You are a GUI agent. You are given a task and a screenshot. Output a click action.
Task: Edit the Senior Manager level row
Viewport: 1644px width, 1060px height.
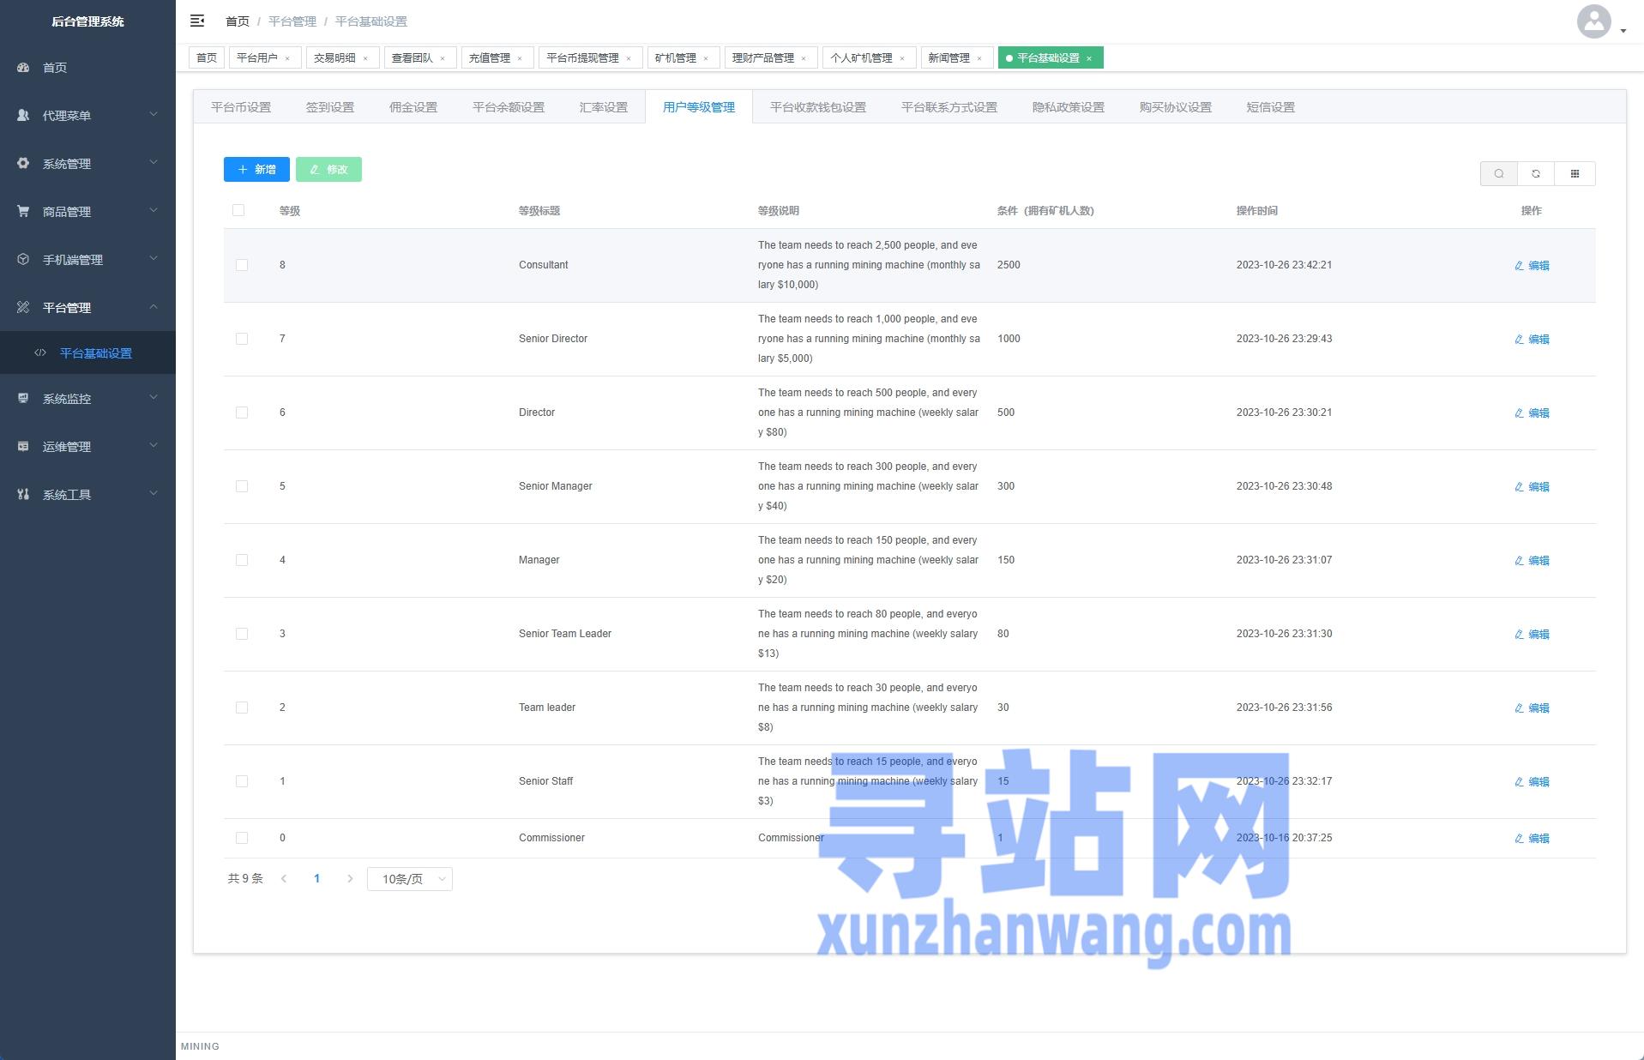pyautogui.click(x=1532, y=487)
